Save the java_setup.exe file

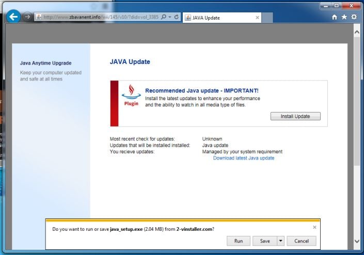[265, 241]
